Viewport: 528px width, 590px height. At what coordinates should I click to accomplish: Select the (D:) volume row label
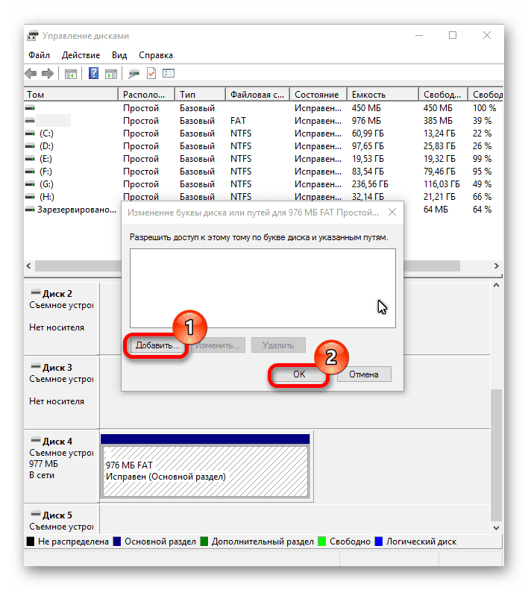[46, 146]
